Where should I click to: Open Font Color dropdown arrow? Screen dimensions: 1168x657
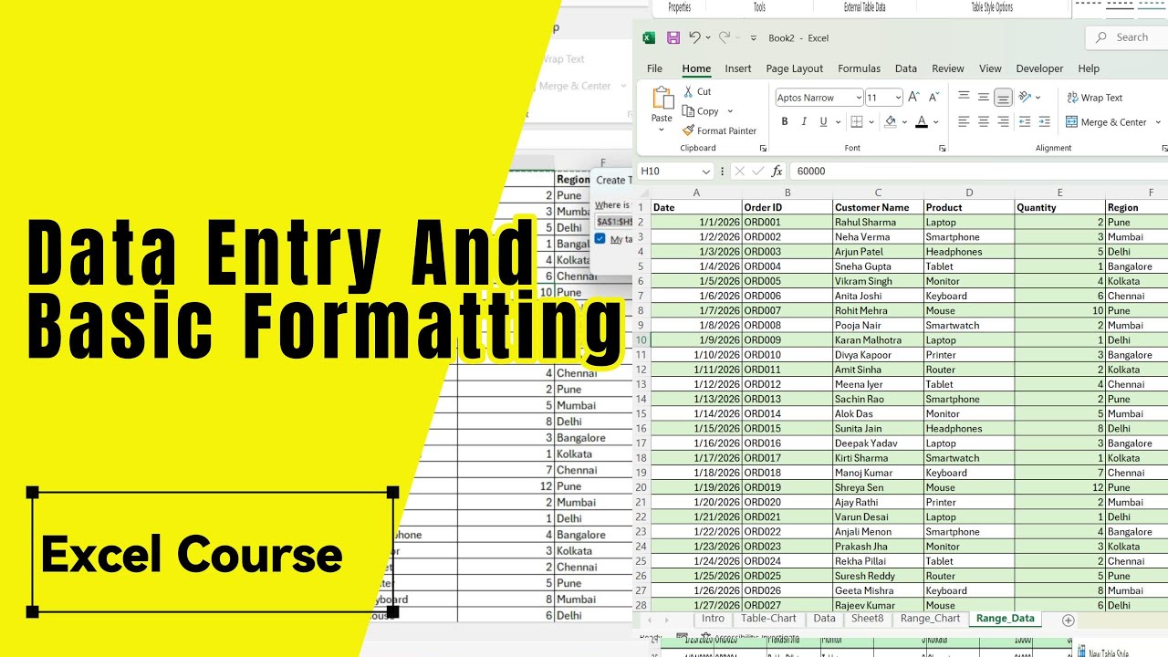936,122
